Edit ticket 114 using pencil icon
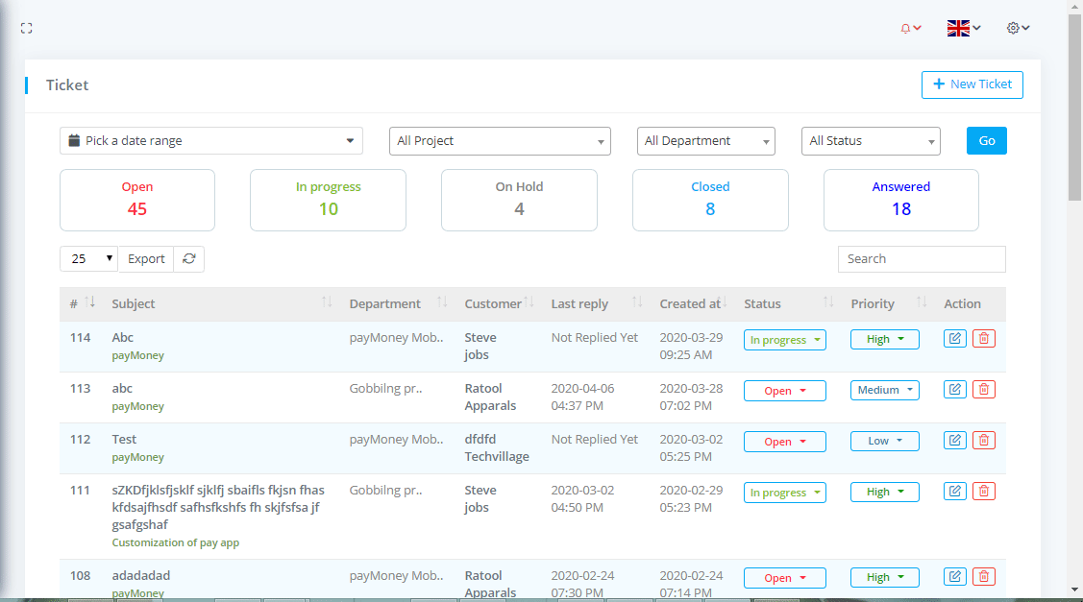 [x=954, y=339]
